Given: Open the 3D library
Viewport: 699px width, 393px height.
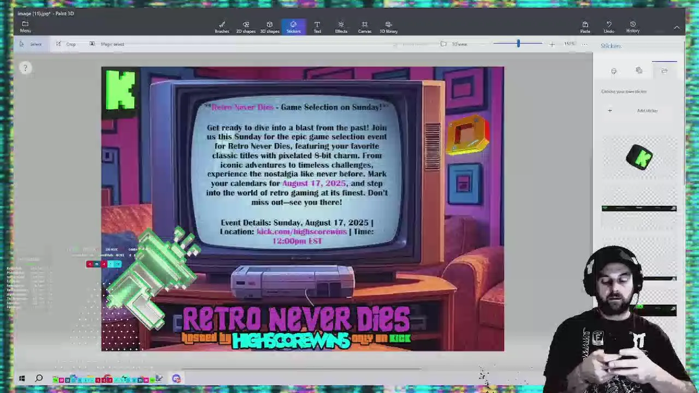Looking at the screenshot, I should coord(388,27).
